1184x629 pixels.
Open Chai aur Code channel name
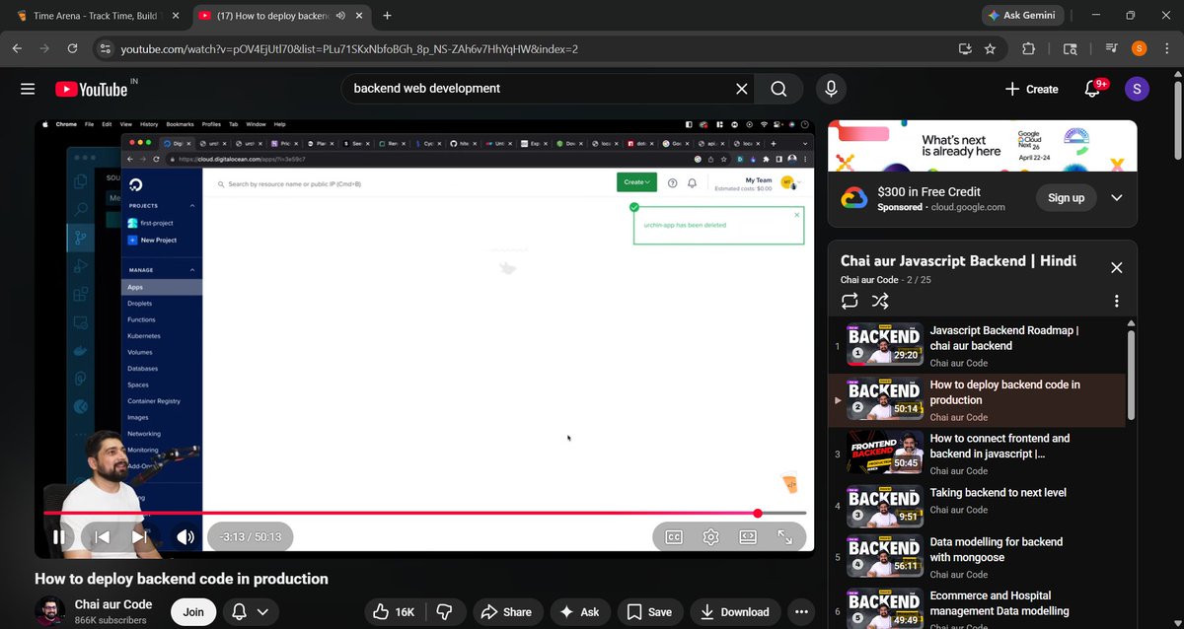coord(113,604)
